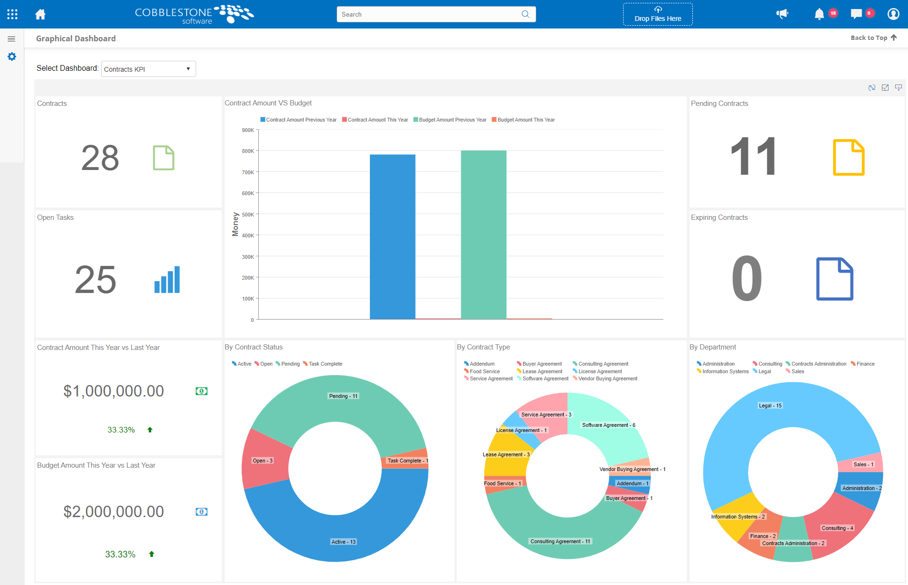Click the Legal - 15 donut slice
This screenshot has width=908, height=585.
770,406
